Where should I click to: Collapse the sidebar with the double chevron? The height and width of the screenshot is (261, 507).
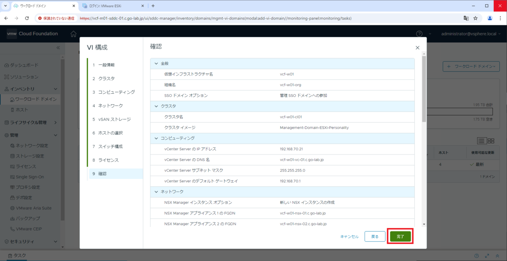tap(58, 48)
